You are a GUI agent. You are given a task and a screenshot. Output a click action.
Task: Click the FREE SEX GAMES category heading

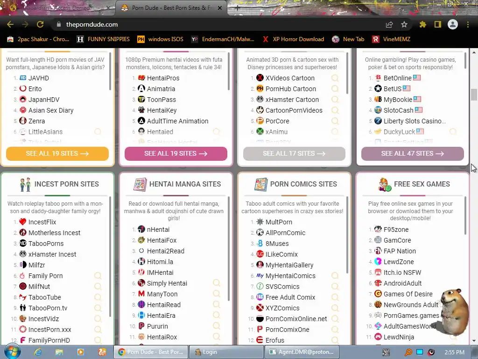pyautogui.click(x=422, y=184)
